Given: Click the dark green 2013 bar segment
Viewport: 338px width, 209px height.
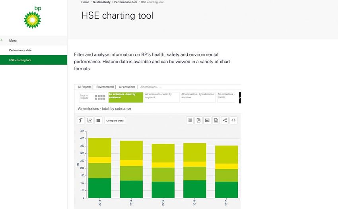Looking at the screenshot, I should pyautogui.click(x=99, y=188).
